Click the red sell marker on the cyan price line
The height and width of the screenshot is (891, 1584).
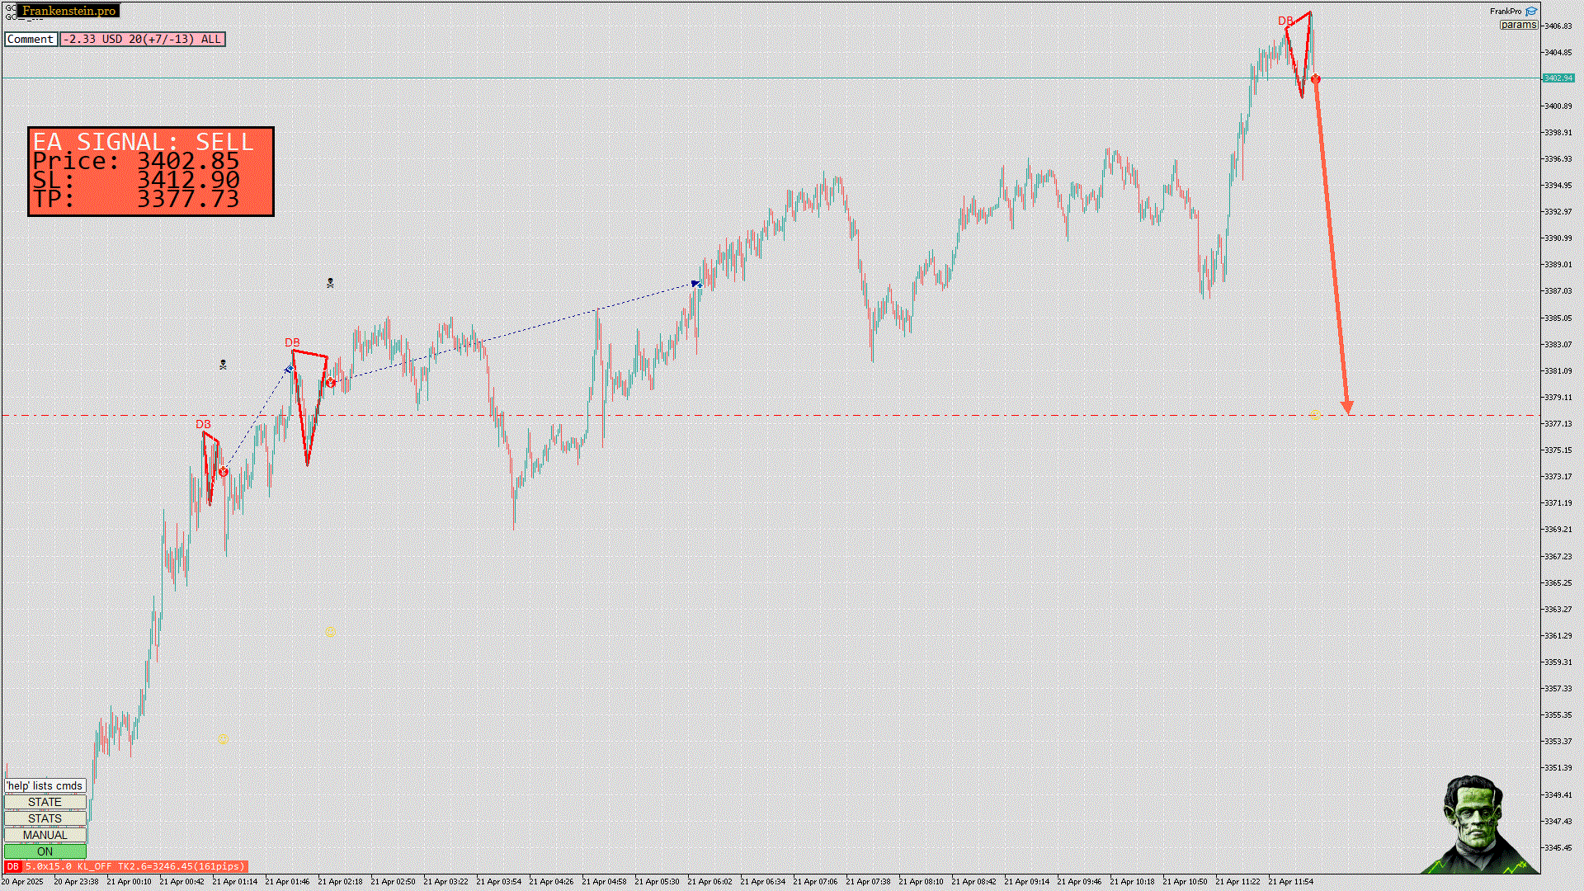[x=1315, y=79]
